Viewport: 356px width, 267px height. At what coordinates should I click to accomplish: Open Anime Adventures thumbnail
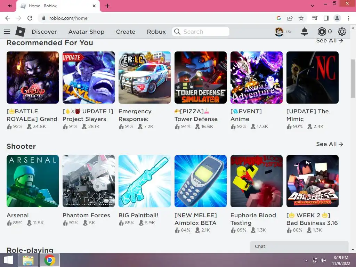[257, 78]
